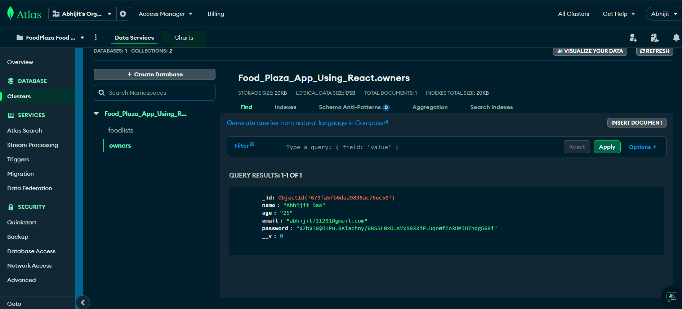The height and width of the screenshot is (309, 682).
Task: Go to Stream Processing
Action: (x=32, y=145)
